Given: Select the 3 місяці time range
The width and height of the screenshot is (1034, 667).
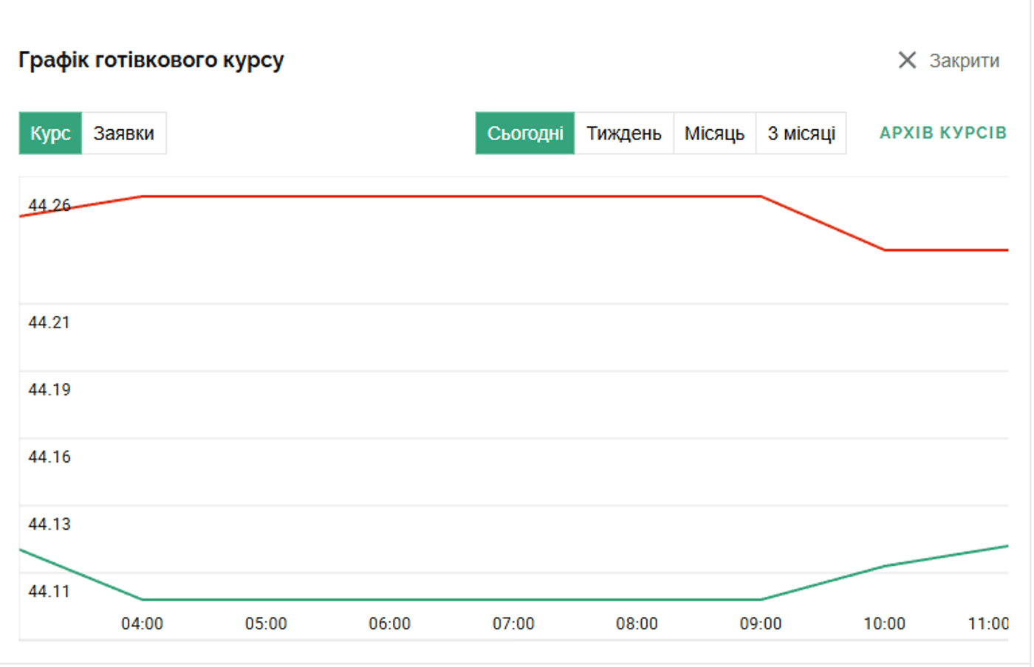Looking at the screenshot, I should tap(801, 134).
